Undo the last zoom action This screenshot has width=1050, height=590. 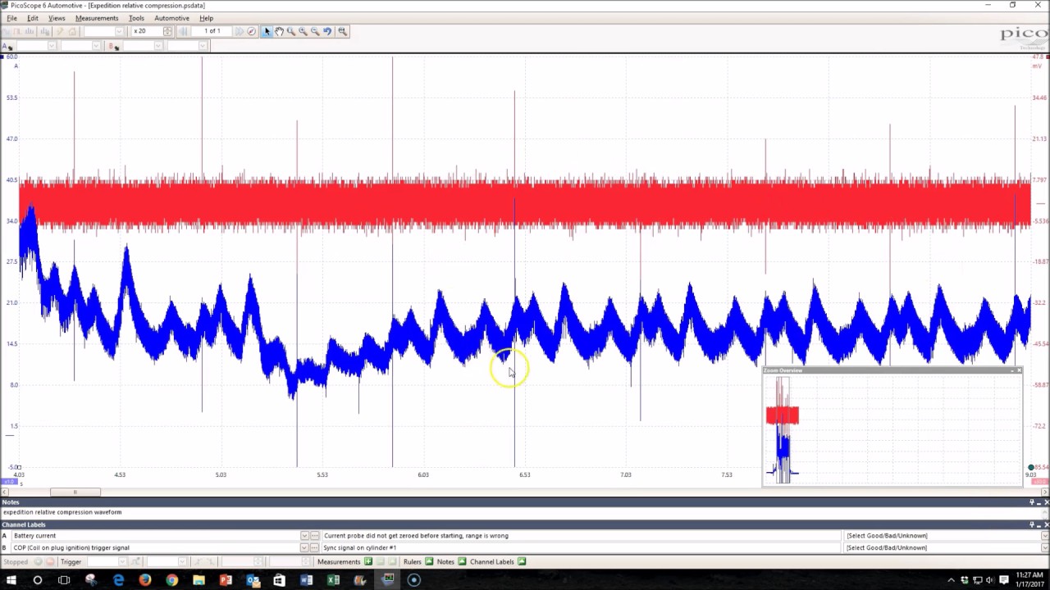327,31
